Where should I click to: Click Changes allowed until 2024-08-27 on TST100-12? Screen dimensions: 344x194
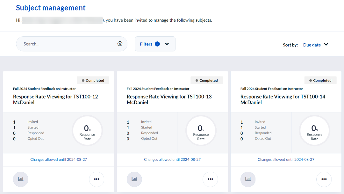click(x=59, y=160)
